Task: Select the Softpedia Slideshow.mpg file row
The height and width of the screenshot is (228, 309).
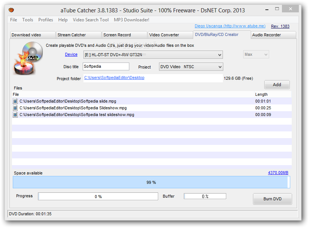Action: (x=152, y=108)
